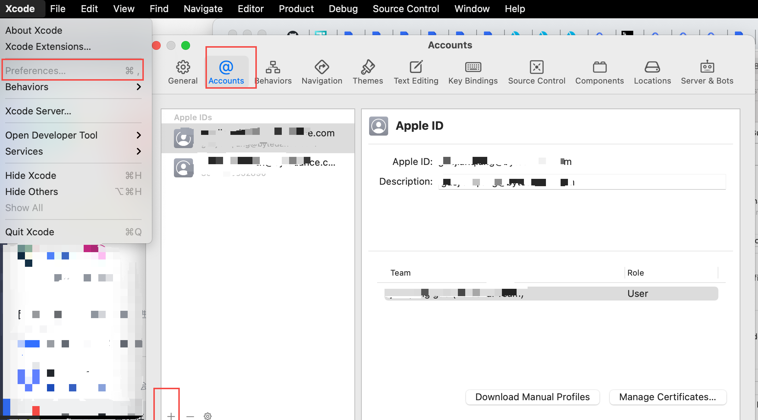Viewport: 758px width, 420px height.
Task: Open the View menu
Action: (124, 9)
